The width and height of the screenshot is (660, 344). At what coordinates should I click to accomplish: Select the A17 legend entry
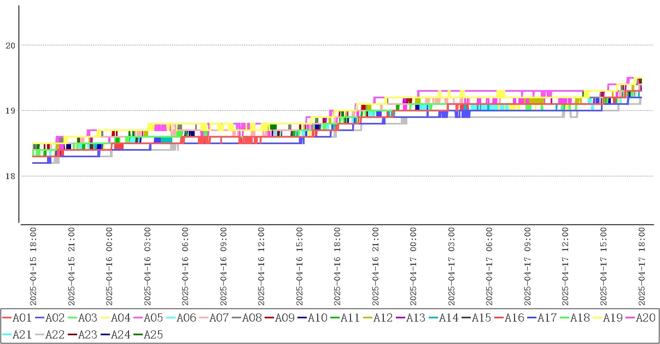coord(547,318)
